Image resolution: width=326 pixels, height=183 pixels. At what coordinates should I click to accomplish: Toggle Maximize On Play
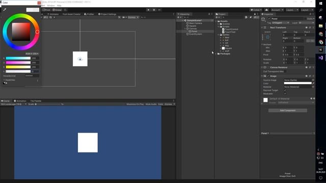pyautogui.click(x=135, y=104)
